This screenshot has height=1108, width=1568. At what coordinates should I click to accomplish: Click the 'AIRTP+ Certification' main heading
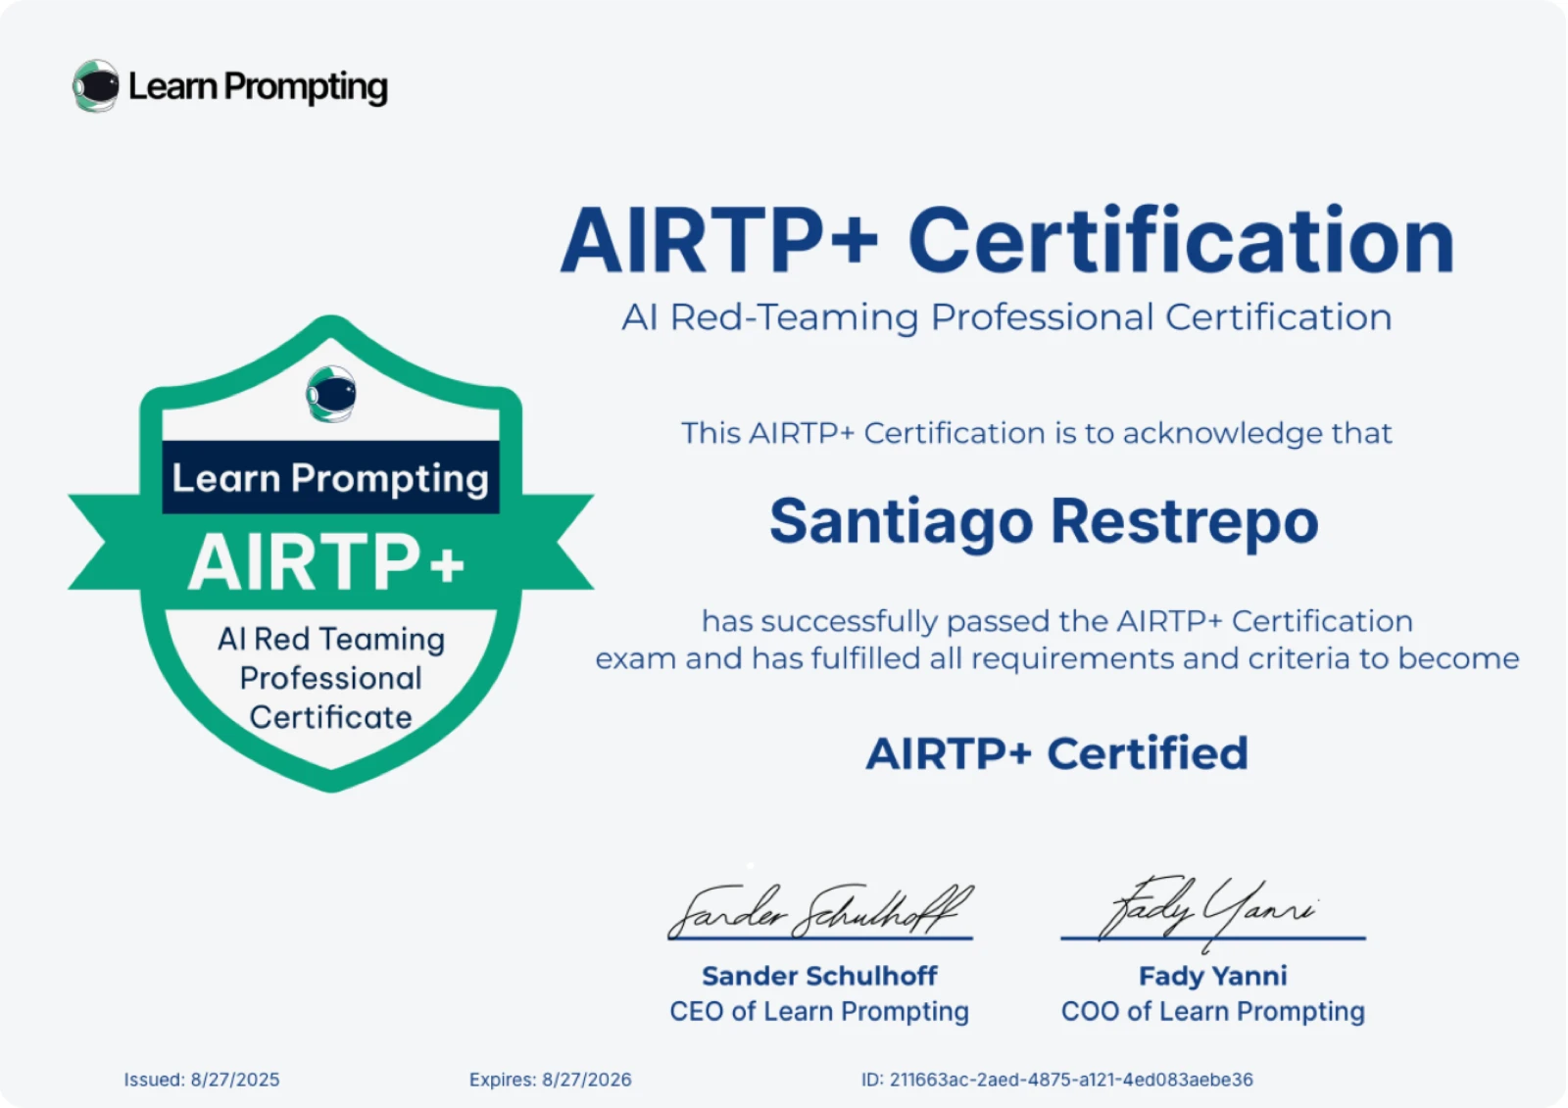pyautogui.click(x=1007, y=240)
